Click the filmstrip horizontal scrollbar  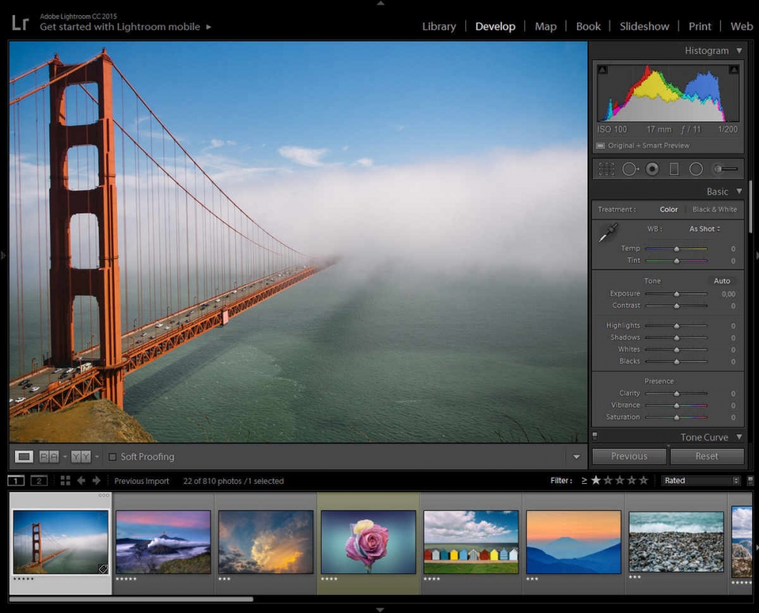131,599
